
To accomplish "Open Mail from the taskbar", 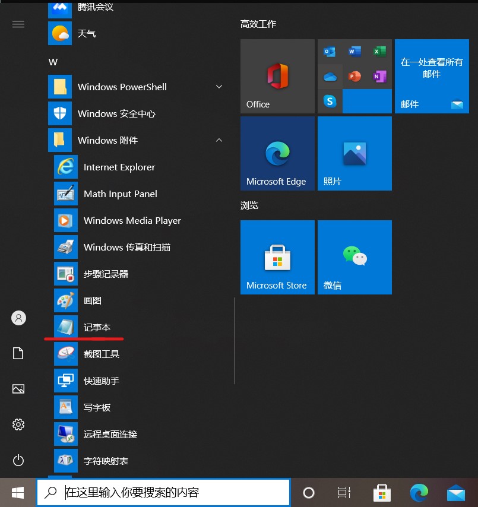I will [x=456, y=493].
